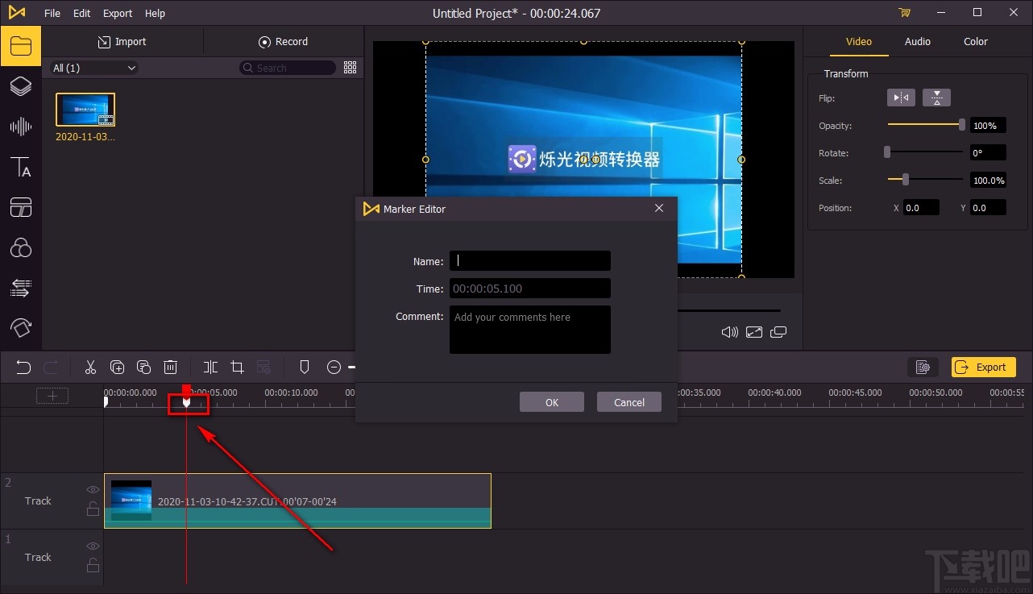This screenshot has width=1033, height=594.
Task: Click the marker Comment text area
Action: [530, 330]
